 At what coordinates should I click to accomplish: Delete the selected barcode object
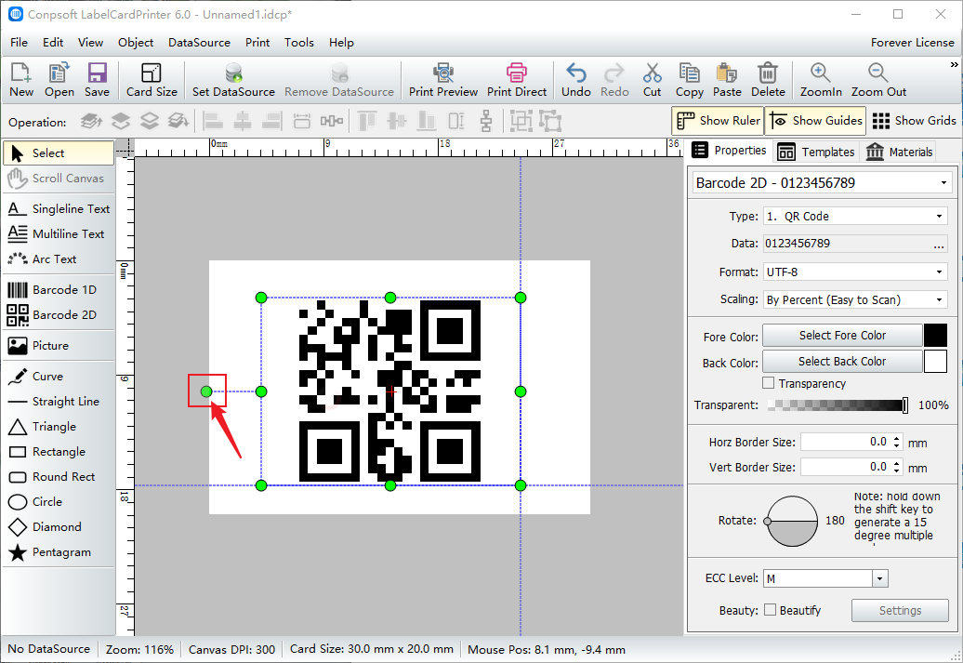(768, 80)
